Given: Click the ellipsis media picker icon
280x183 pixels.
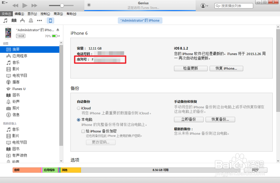Looking at the screenshot, I should [x=39, y=20].
